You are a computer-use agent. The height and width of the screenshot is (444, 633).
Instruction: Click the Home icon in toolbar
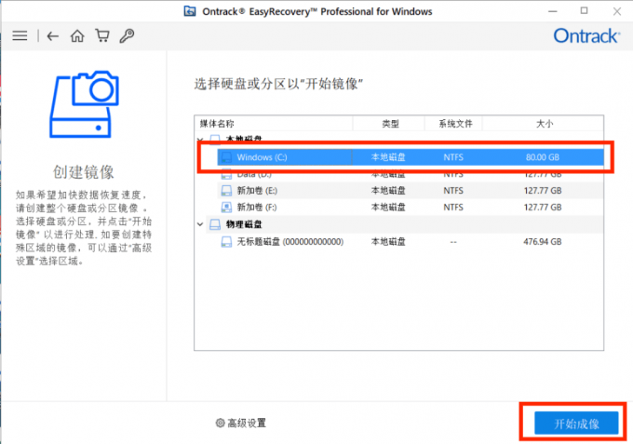pos(77,36)
